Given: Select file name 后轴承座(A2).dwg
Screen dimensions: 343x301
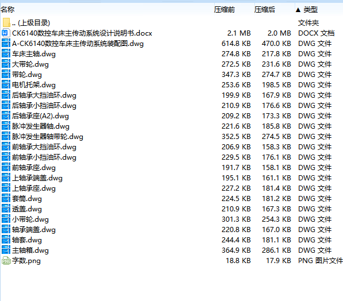Looking at the screenshot, I should point(40,116).
